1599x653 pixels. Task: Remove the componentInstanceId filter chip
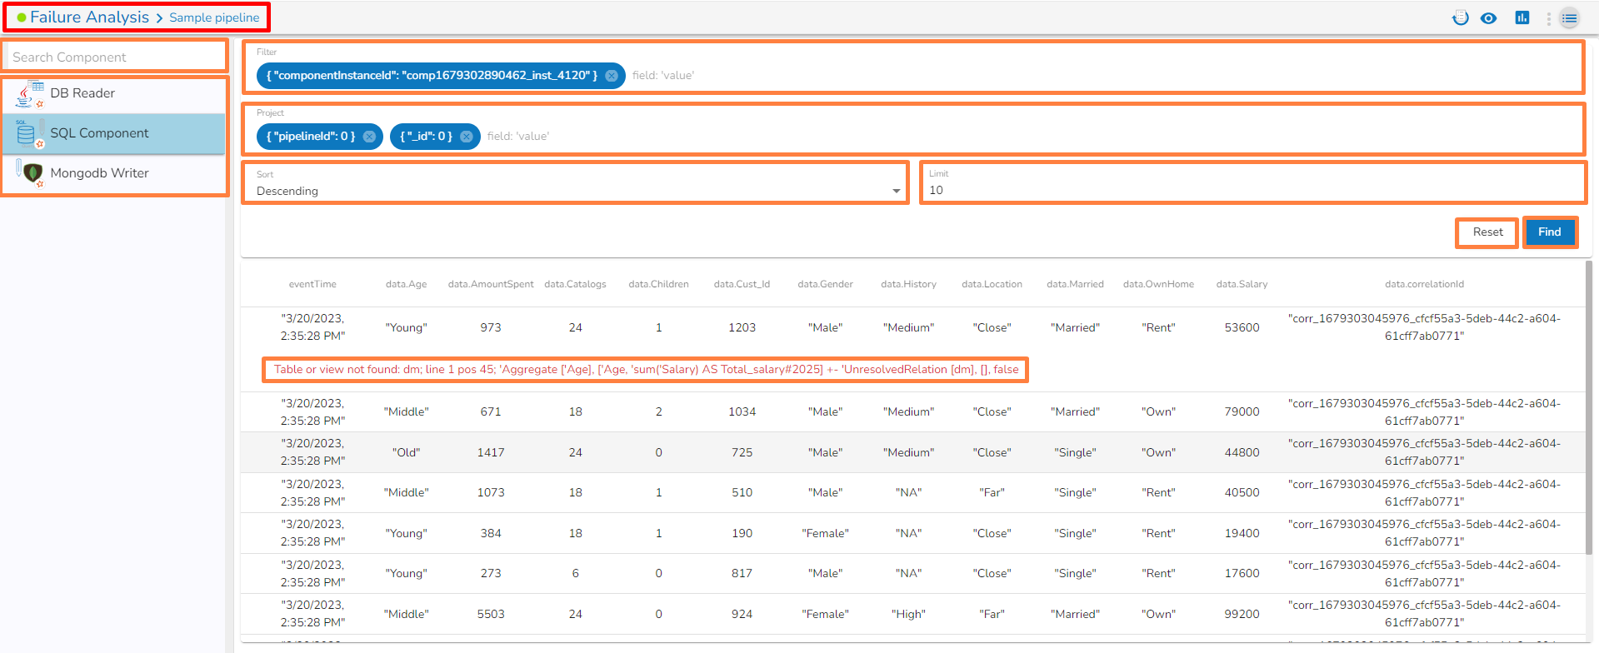[x=612, y=76]
